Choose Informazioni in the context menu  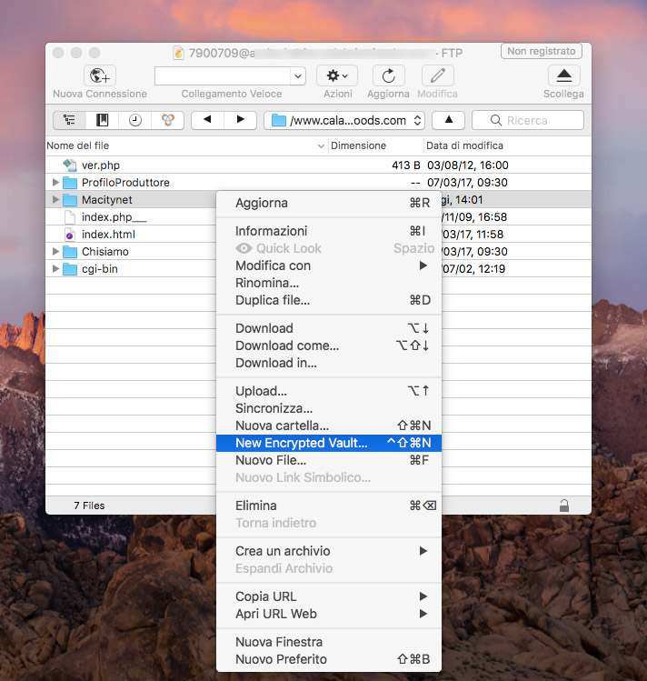pos(329,231)
